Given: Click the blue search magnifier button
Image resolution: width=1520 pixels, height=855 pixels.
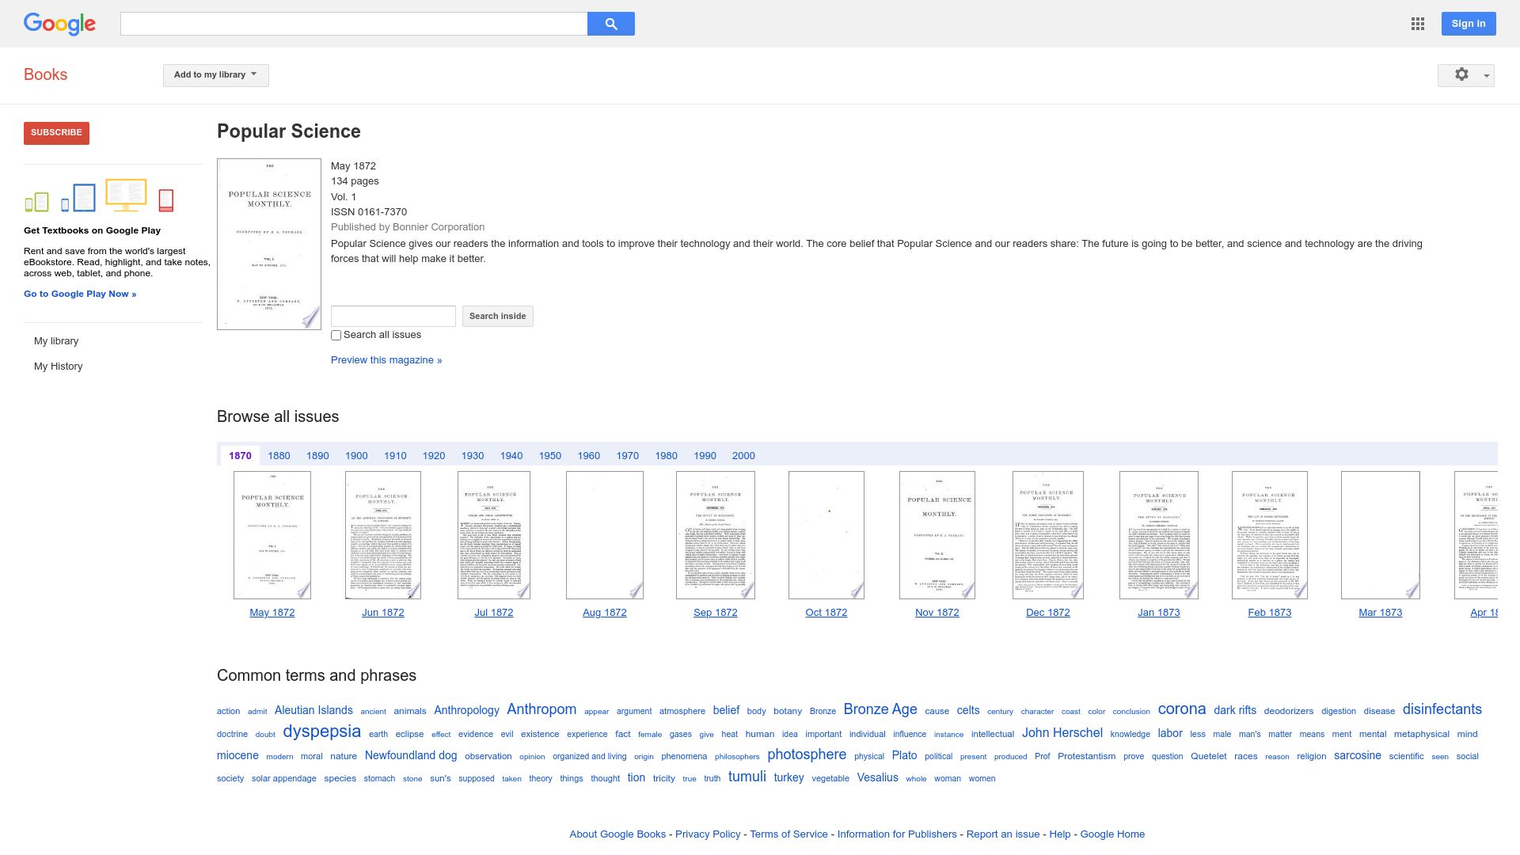Looking at the screenshot, I should [x=610, y=24].
